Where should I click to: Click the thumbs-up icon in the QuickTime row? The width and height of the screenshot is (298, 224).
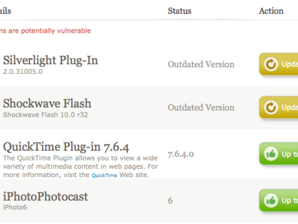[x=271, y=154]
